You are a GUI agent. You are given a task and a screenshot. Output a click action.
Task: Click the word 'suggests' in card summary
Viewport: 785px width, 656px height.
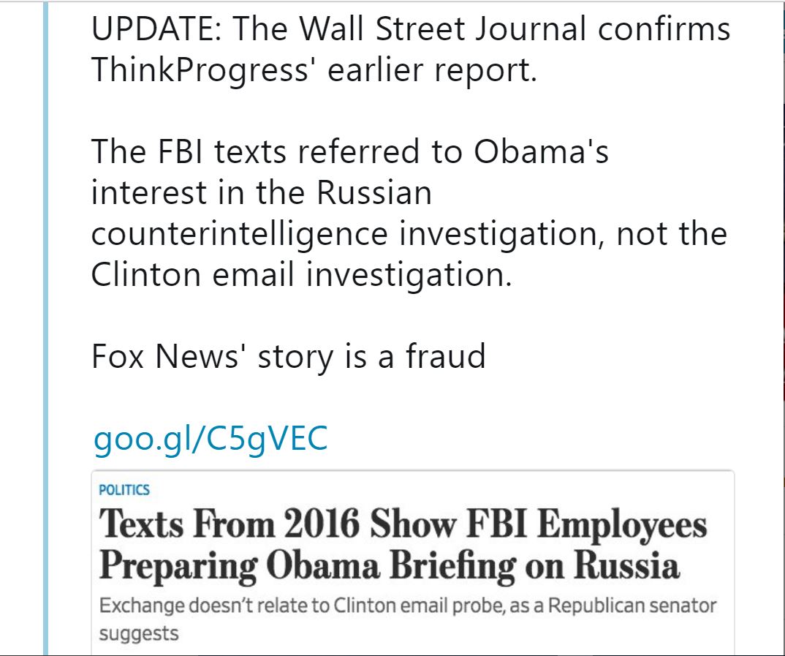click(139, 633)
